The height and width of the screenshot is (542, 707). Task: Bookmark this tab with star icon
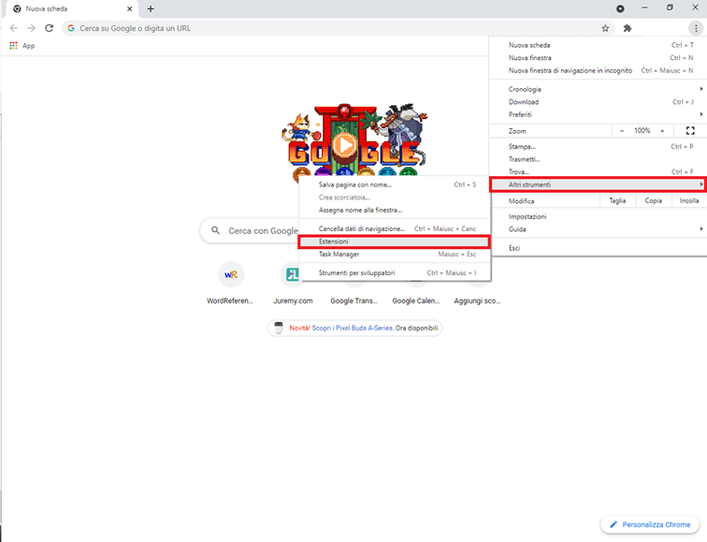[x=605, y=28]
